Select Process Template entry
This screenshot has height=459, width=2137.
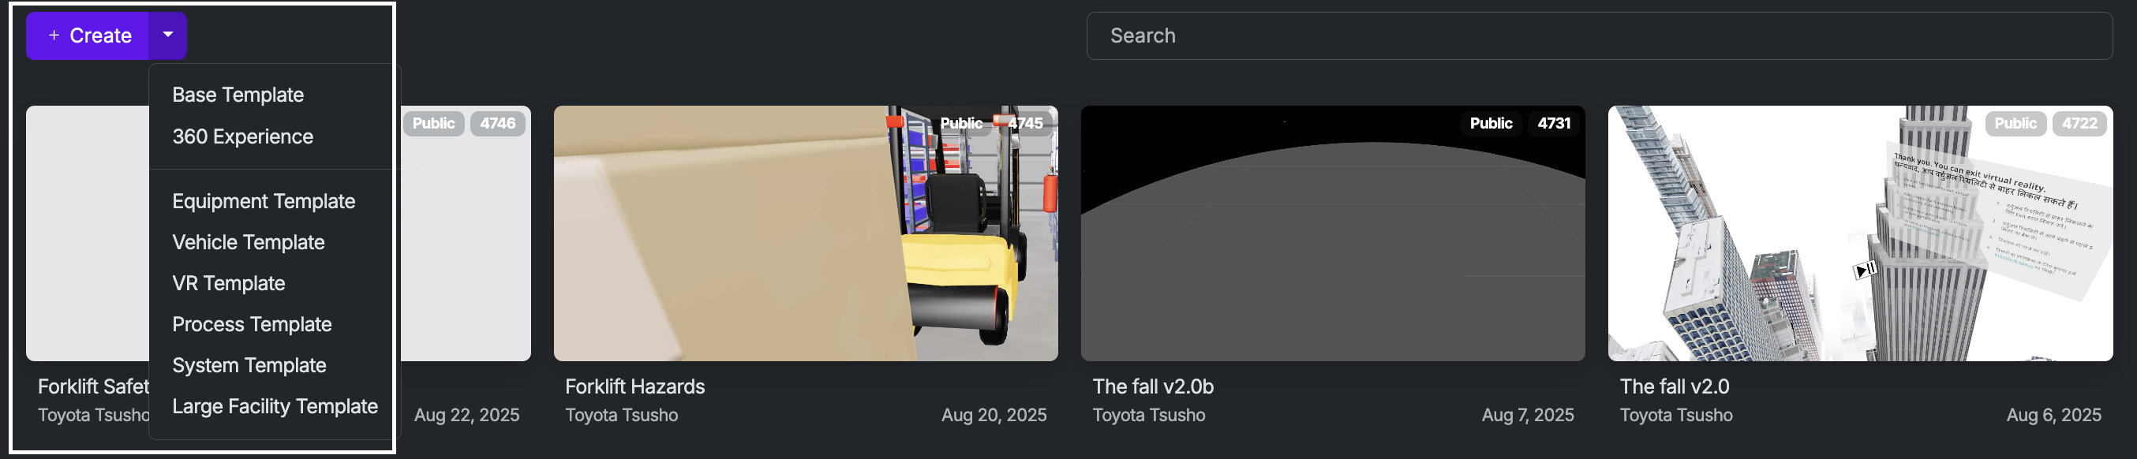click(x=252, y=325)
